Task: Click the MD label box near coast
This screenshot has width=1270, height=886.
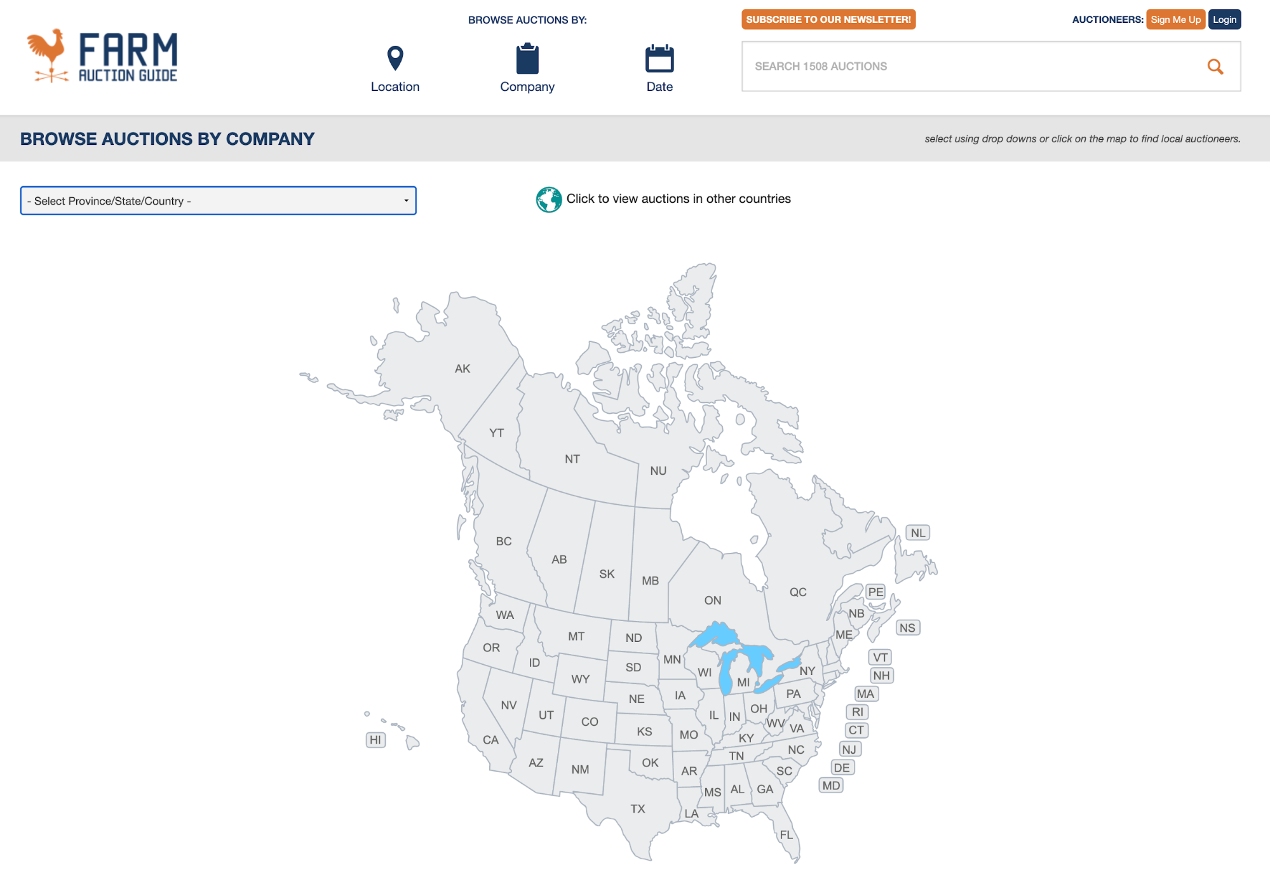Action: [831, 786]
